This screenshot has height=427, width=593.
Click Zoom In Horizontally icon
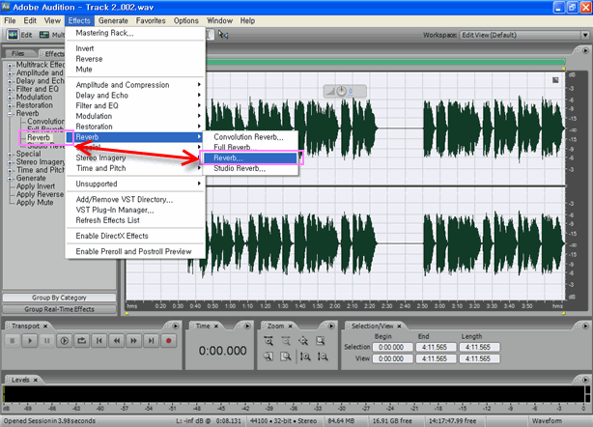click(268, 341)
